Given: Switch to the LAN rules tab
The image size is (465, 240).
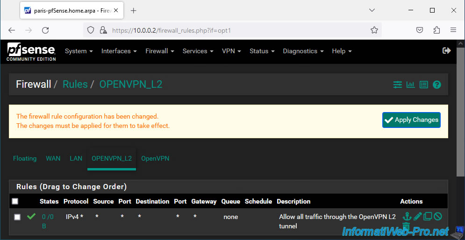Looking at the screenshot, I should coord(76,158).
